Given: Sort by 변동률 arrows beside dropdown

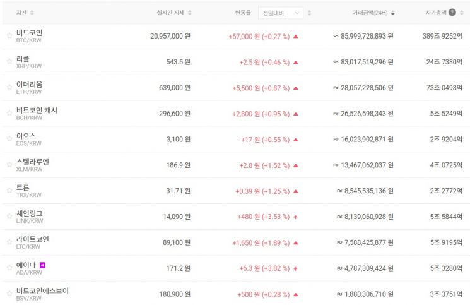Looking at the screenshot, I should 310,13.
